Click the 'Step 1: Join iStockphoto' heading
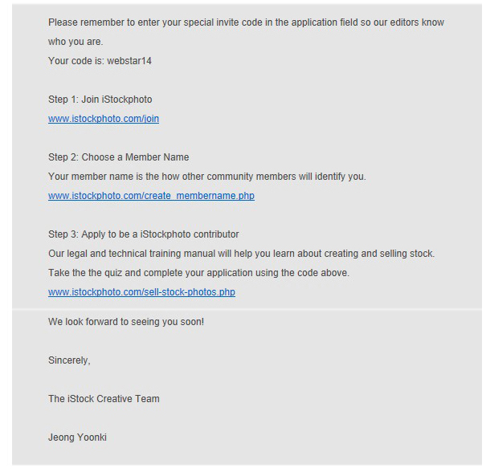The width and height of the screenshot is (486, 472). [100, 100]
